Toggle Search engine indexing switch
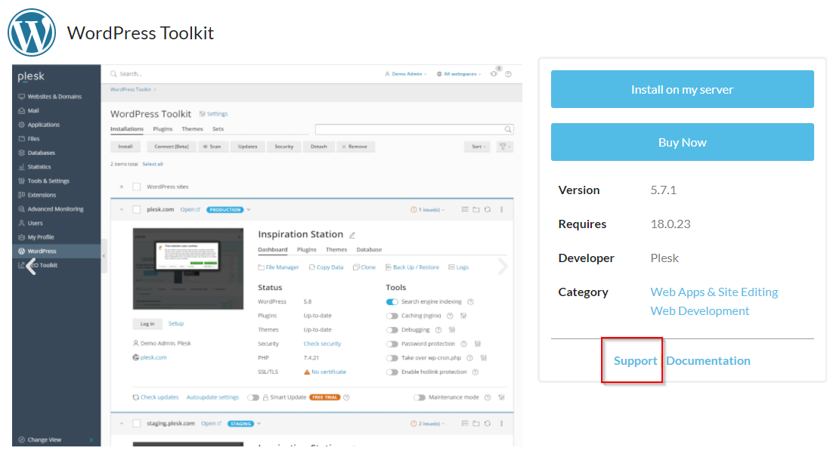This screenshot has width=827, height=457. coord(392,301)
